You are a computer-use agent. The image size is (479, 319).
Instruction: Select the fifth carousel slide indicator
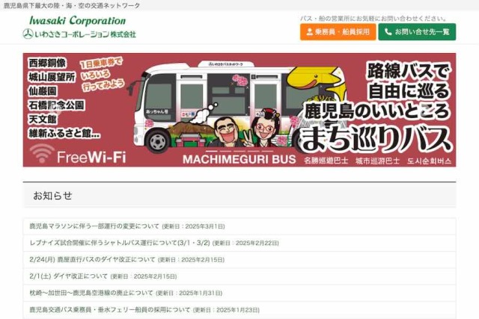coord(268,151)
